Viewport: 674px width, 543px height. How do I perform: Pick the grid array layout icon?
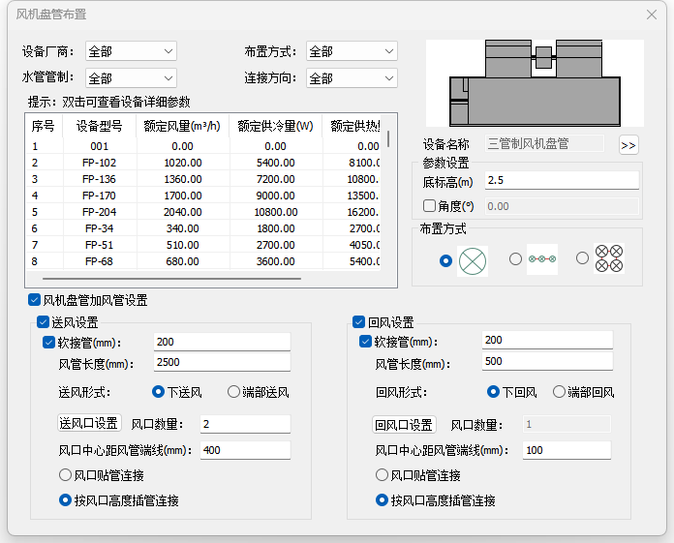(608, 258)
